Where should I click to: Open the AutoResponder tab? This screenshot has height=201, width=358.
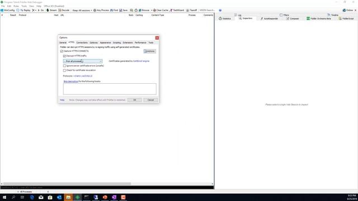(x=269, y=18)
